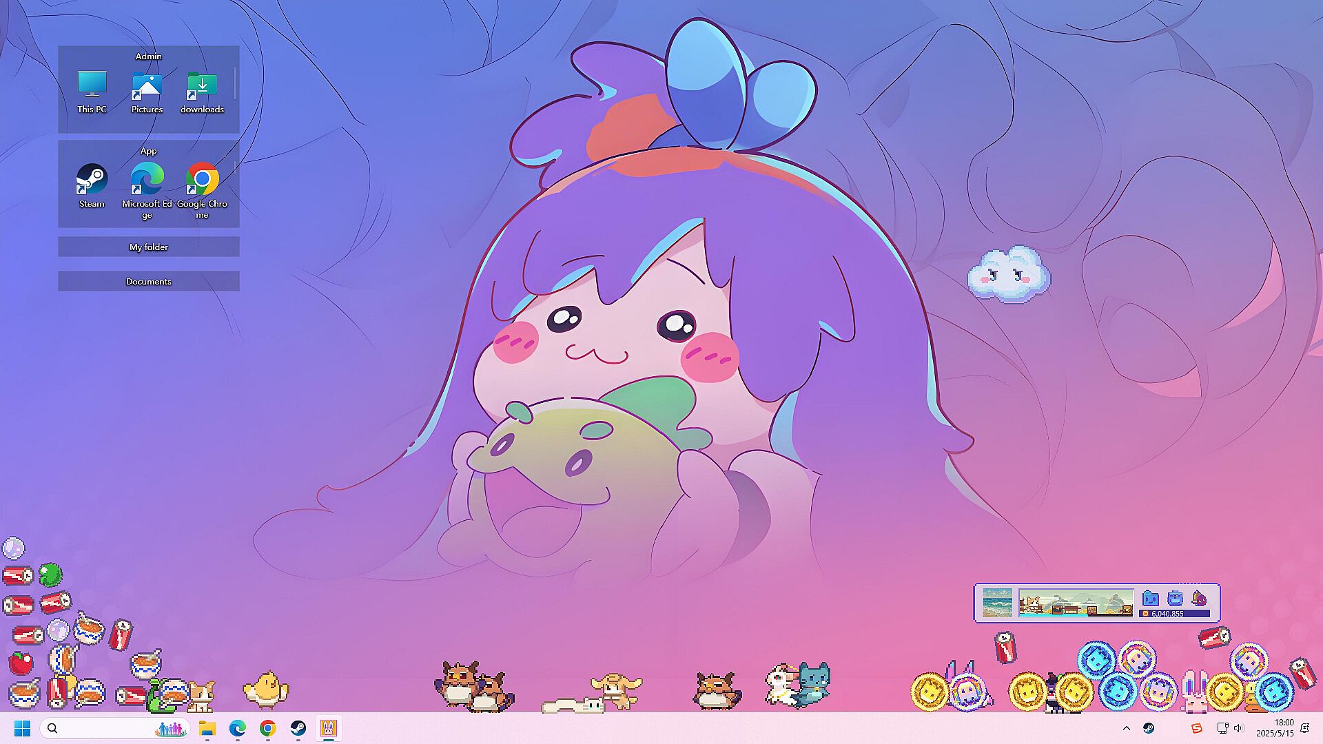Show hidden system tray icons chevron

[x=1127, y=728]
